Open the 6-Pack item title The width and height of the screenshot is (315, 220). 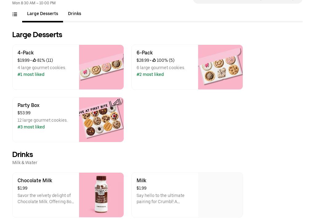[x=145, y=53]
